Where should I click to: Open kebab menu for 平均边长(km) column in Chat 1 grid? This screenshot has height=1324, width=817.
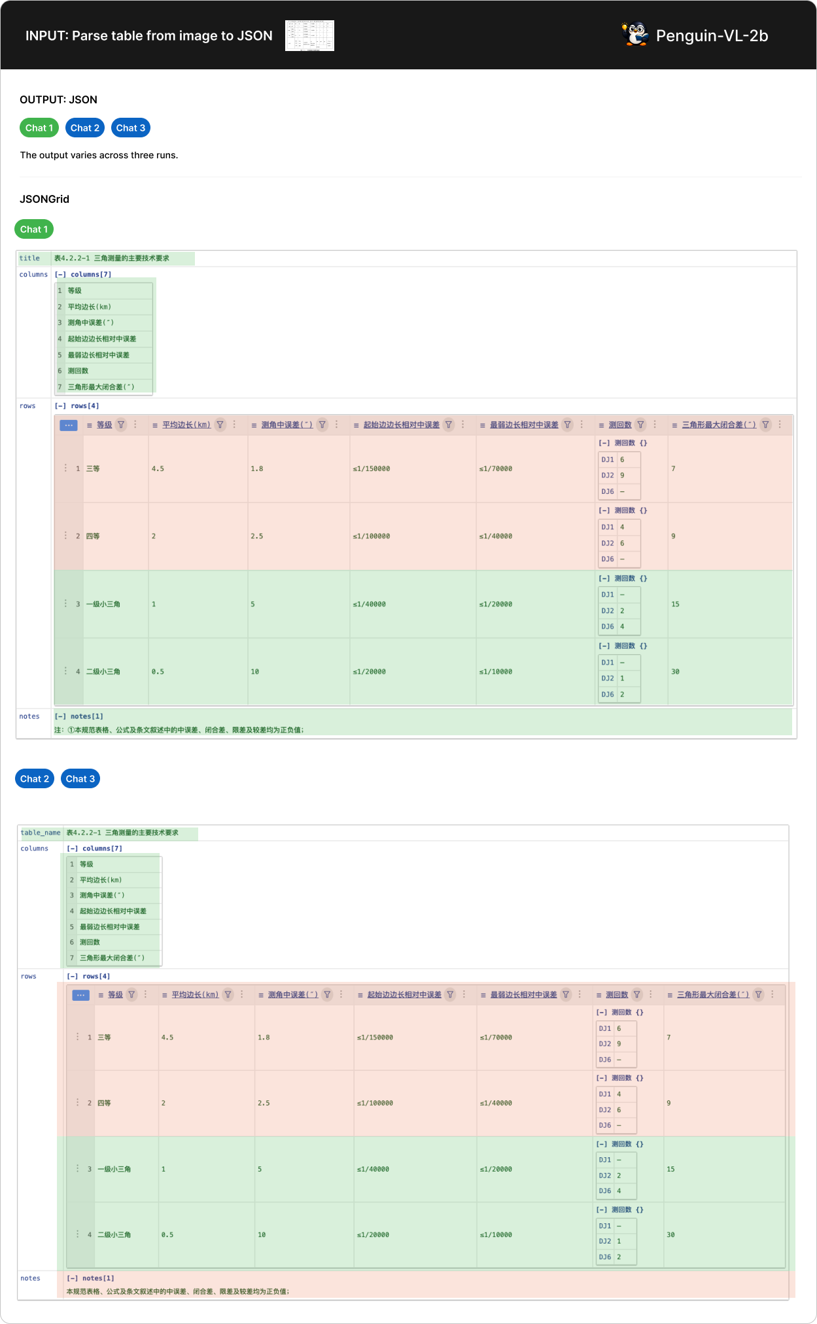[234, 425]
